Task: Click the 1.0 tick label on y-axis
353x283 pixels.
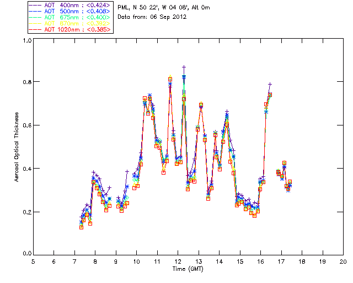Action: (x=27, y=41)
